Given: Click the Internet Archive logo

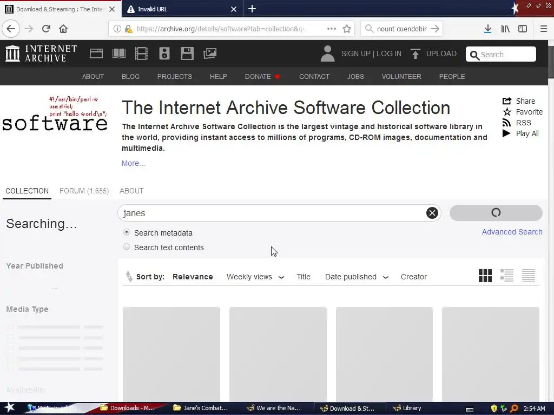Looking at the screenshot, I should tap(41, 53).
